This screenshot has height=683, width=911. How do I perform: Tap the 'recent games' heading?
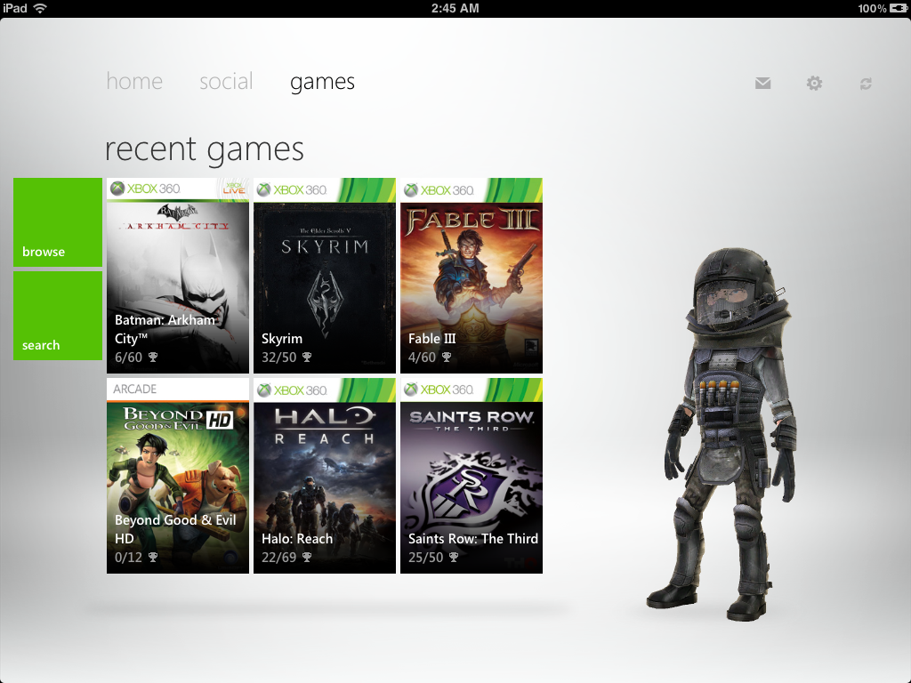[205, 149]
